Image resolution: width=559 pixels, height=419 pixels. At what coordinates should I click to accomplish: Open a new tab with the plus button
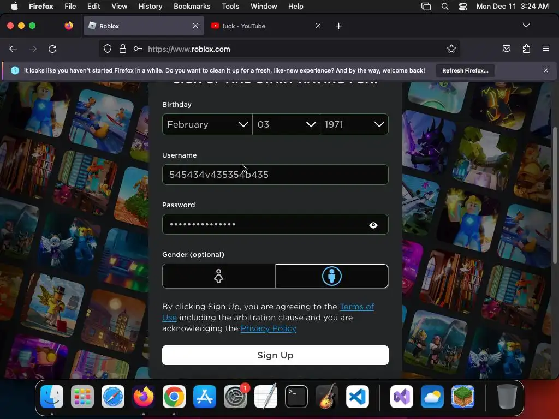tap(338, 26)
